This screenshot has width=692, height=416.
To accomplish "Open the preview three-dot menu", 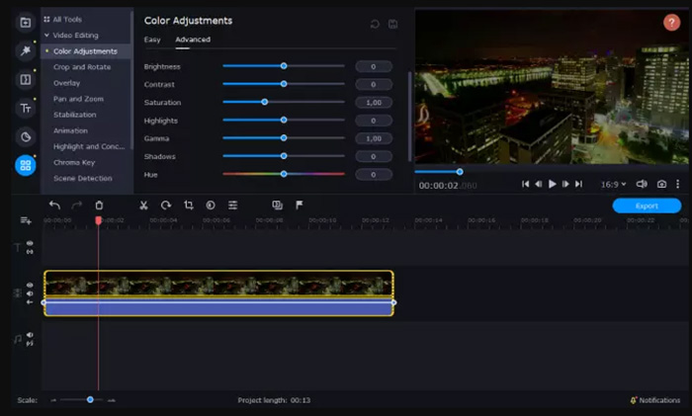I will click(678, 184).
